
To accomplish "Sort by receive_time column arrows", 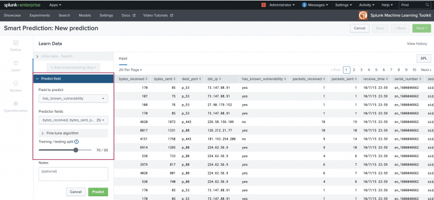I will click(387, 79).
